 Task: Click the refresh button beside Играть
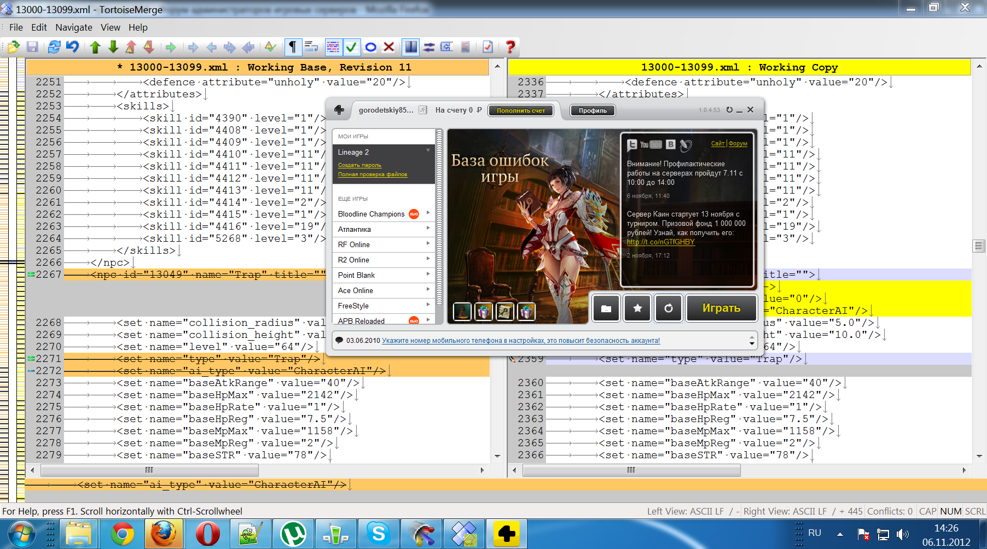point(669,308)
